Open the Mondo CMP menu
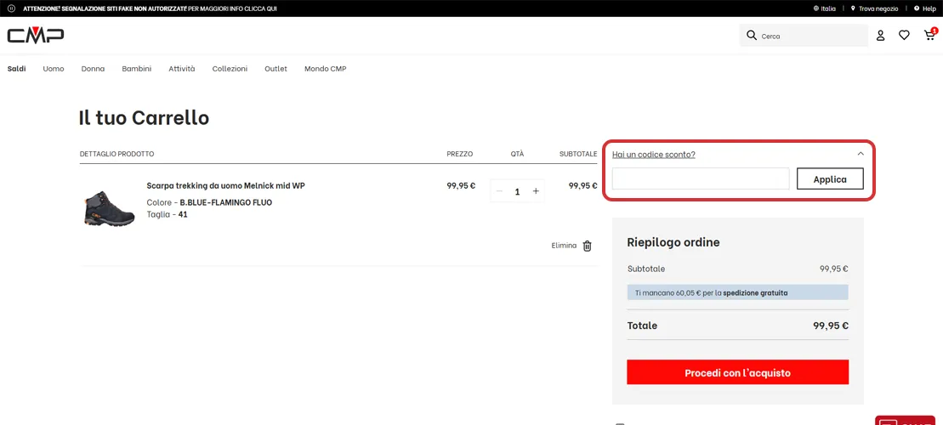This screenshot has width=943, height=425. (326, 69)
